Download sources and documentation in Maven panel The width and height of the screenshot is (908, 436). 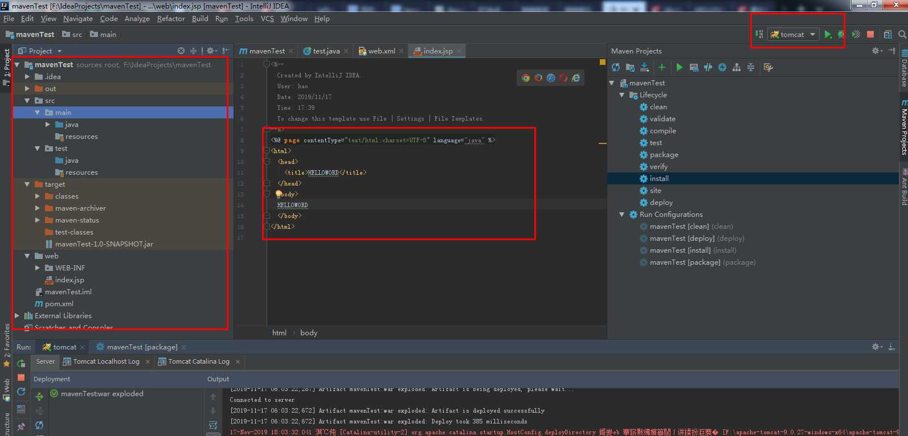[644, 67]
